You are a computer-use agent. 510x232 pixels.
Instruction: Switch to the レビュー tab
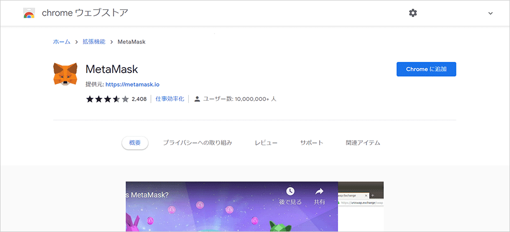pyautogui.click(x=266, y=143)
